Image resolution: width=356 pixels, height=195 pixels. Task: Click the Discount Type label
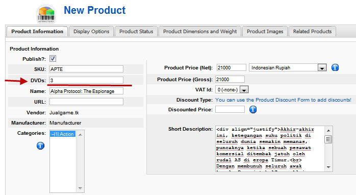pyautogui.click(x=194, y=100)
